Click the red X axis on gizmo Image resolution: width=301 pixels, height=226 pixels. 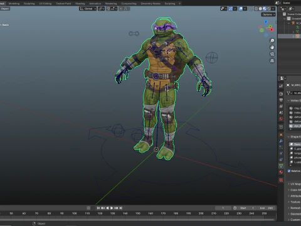[272, 30]
